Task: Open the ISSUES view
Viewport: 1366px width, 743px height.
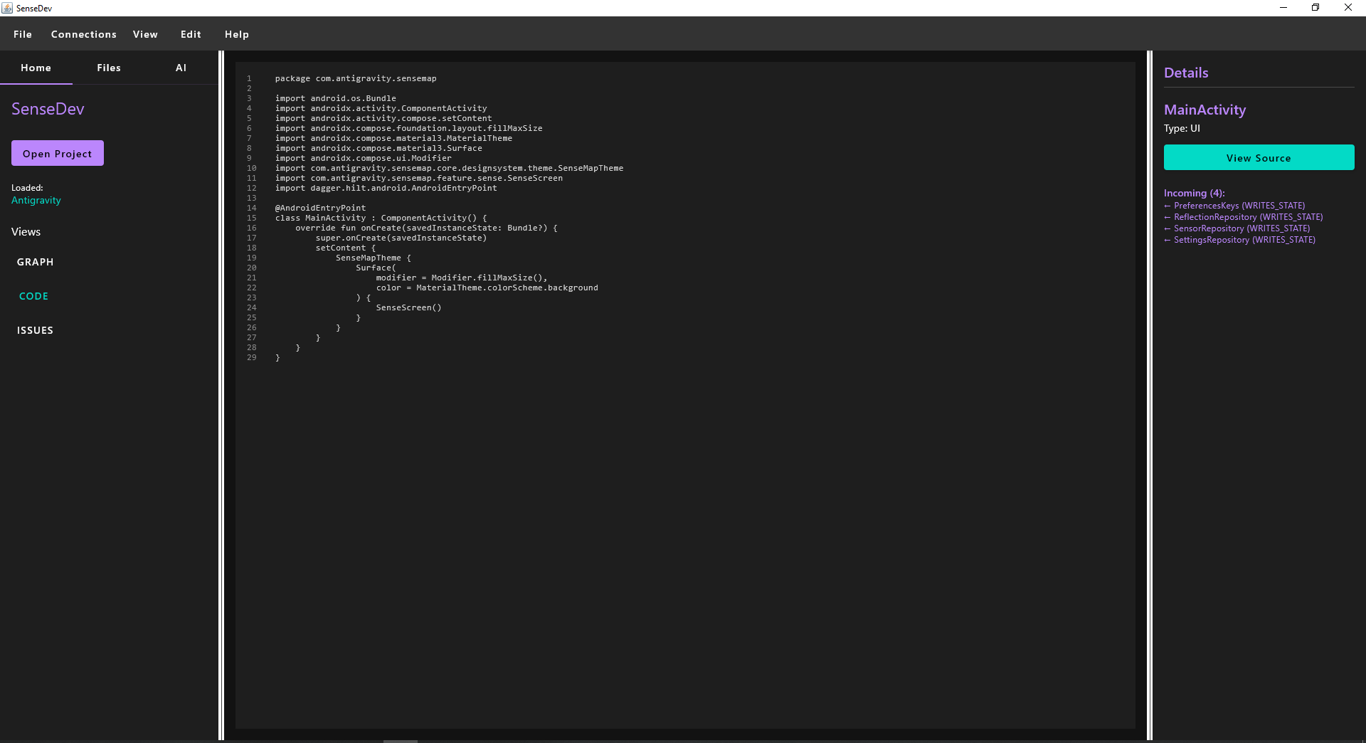Action: (x=35, y=330)
